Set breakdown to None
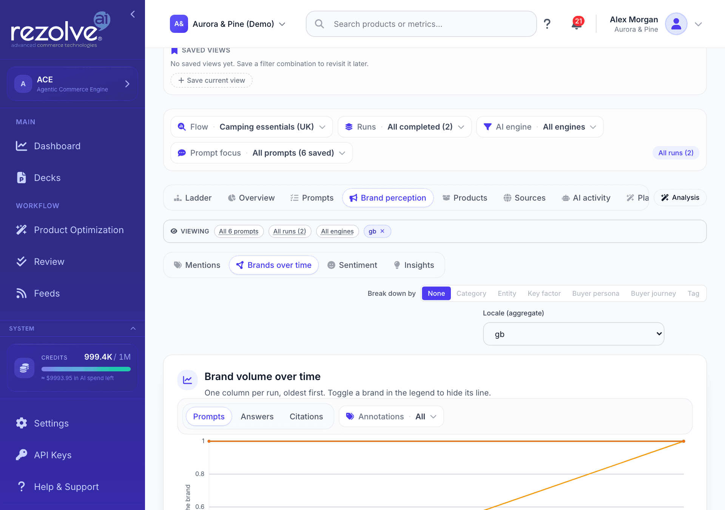Viewport: 725px width, 510px height. pos(436,294)
